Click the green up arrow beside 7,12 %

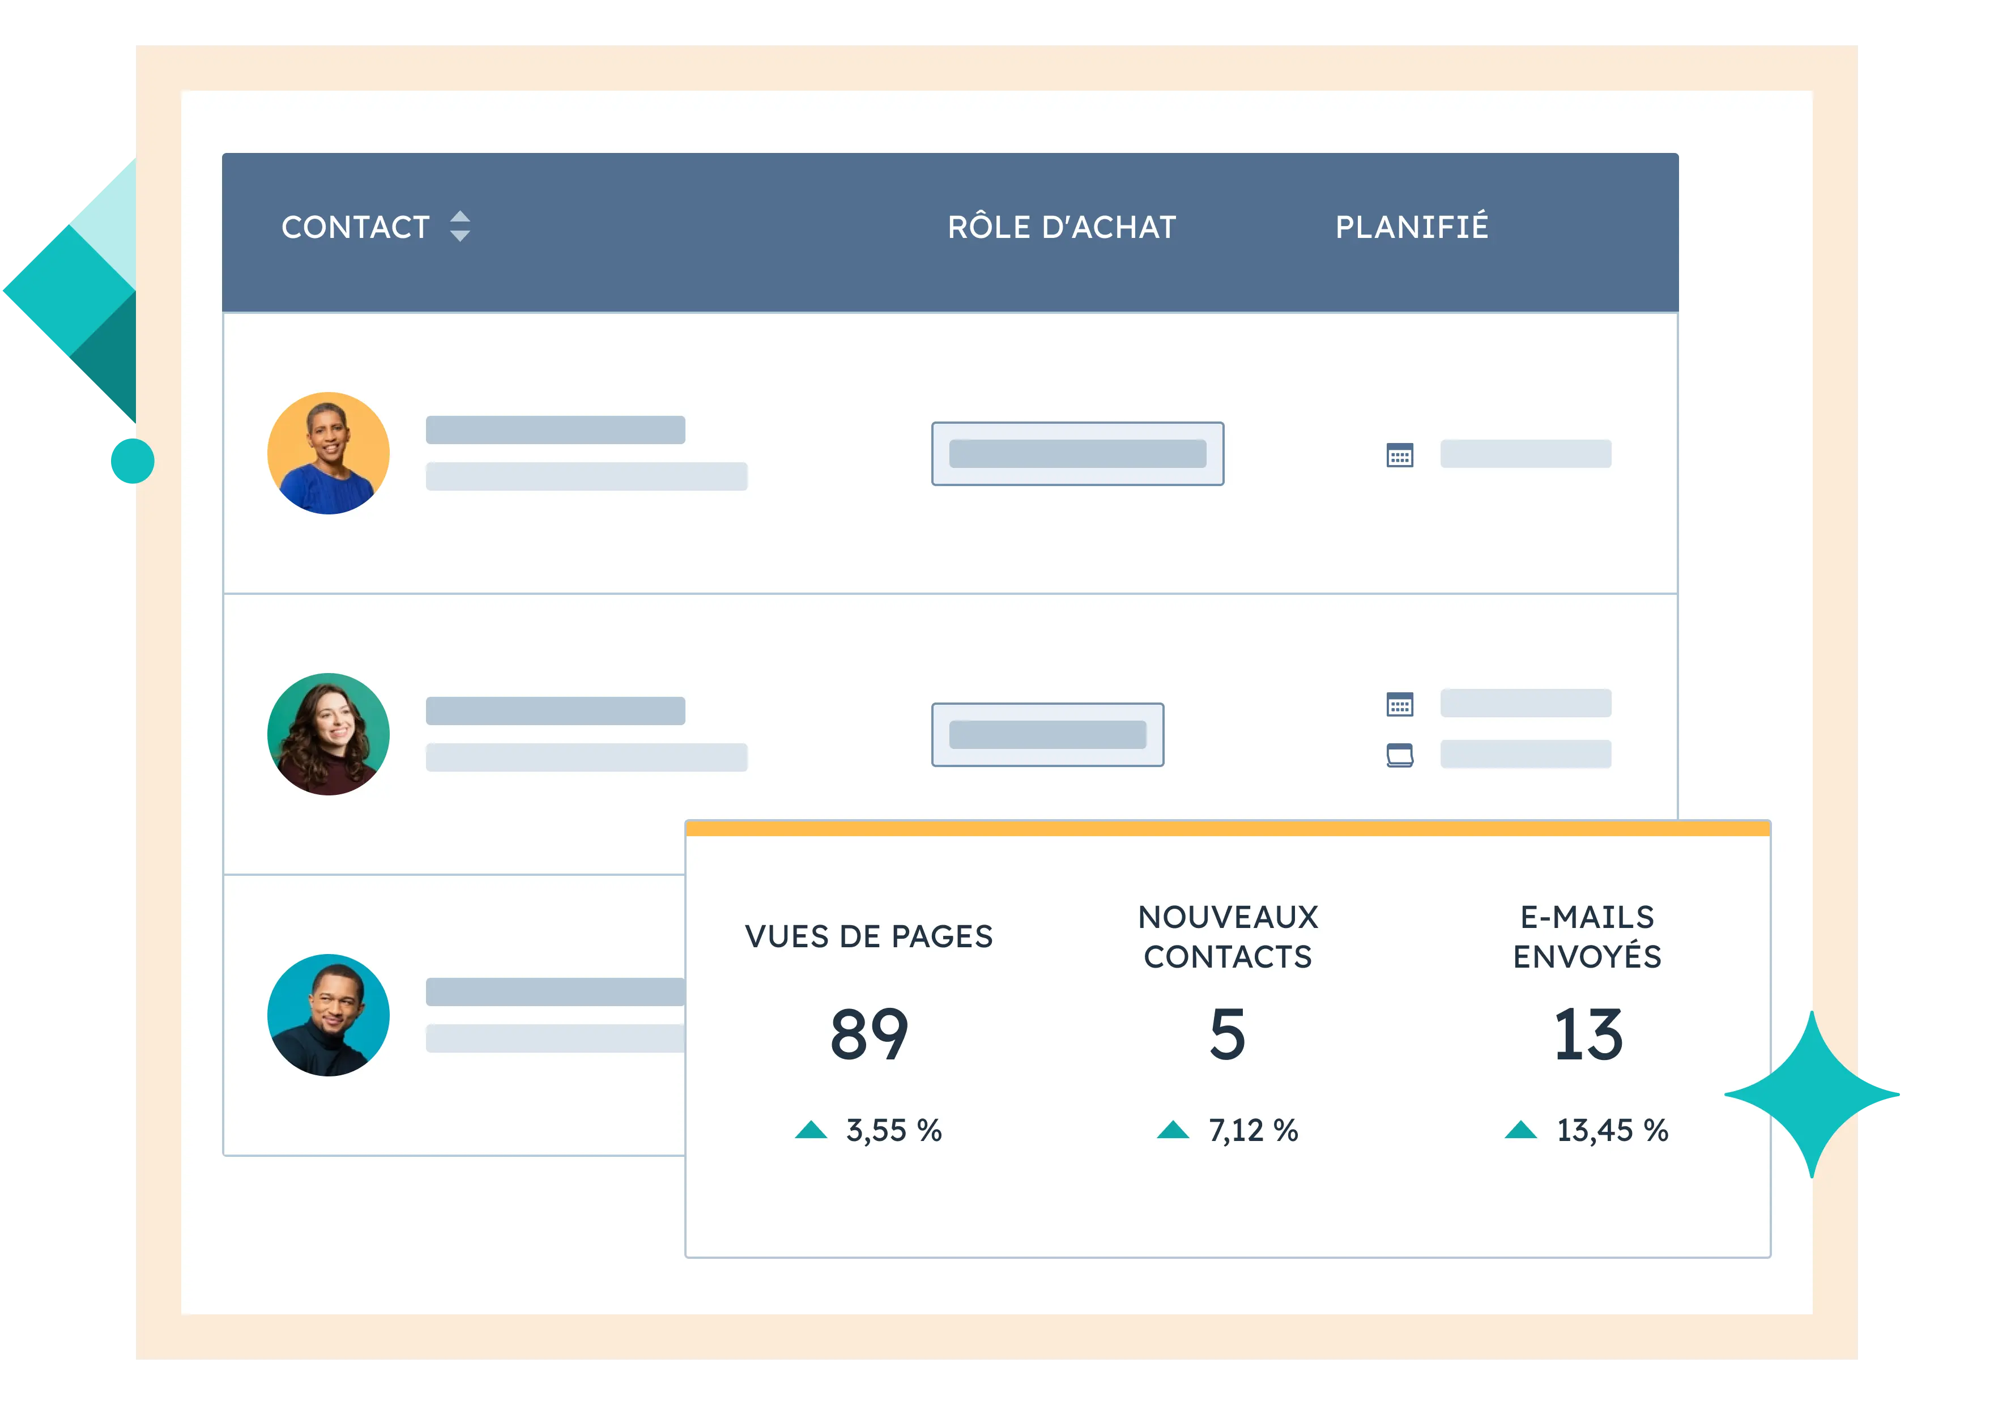[x=1173, y=1130]
